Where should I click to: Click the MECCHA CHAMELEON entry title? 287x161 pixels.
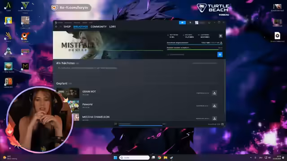pos(96,117)
